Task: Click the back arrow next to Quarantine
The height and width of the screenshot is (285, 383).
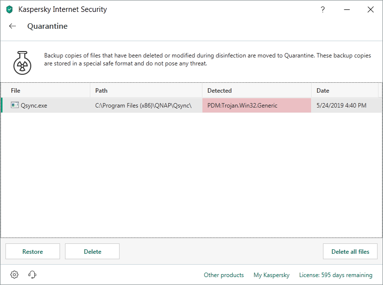Action: 12,26
